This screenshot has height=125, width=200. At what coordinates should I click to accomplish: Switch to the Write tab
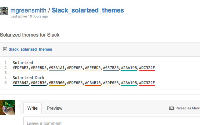pyautogui.click(x=32, y=108)
